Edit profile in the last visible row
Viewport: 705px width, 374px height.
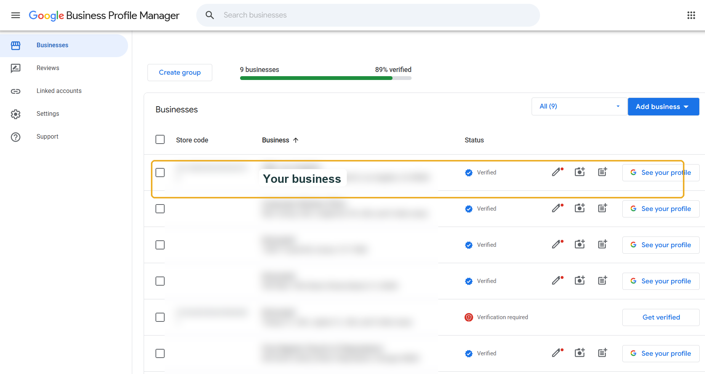(558, 353)
